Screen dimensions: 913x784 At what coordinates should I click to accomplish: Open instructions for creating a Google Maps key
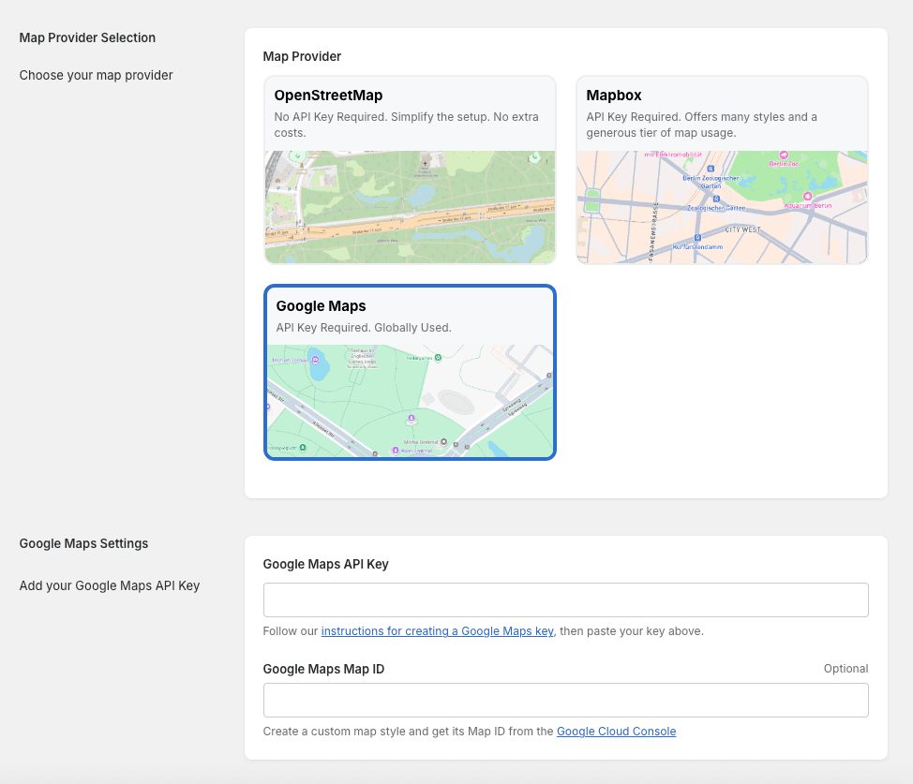point(437,631)
